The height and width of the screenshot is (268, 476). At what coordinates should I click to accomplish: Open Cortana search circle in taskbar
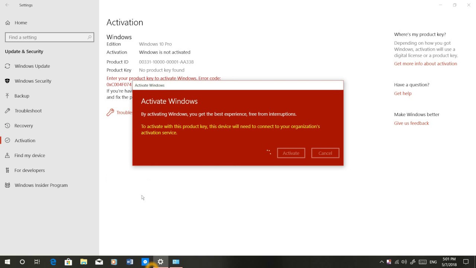[x=22, y=262]
